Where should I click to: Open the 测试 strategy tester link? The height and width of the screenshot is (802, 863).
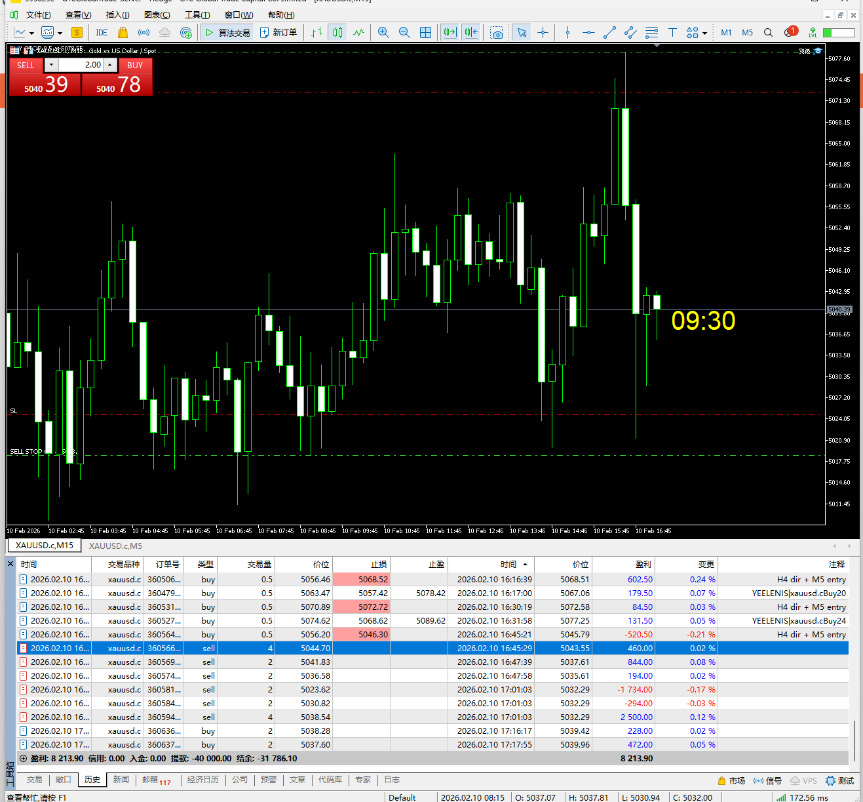coord(840,780)
